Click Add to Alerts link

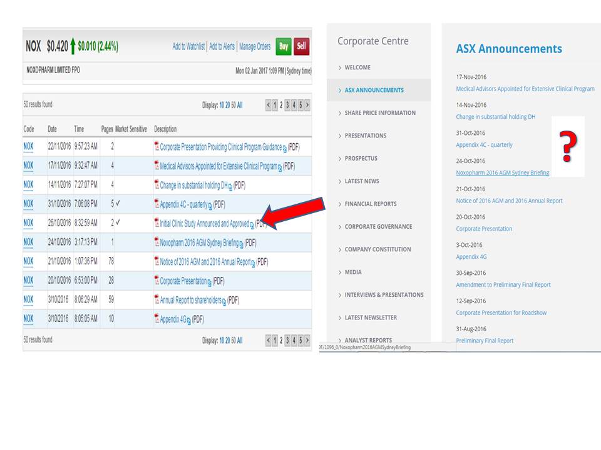click(222, 47)
